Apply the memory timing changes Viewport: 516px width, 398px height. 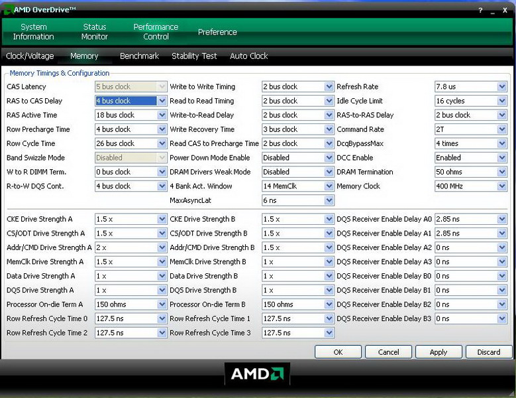(439, 352)
